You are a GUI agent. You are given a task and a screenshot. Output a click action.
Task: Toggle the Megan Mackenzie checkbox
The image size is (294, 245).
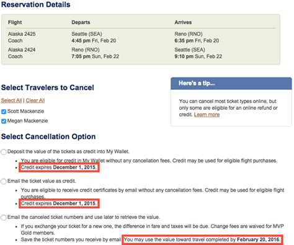4,121
